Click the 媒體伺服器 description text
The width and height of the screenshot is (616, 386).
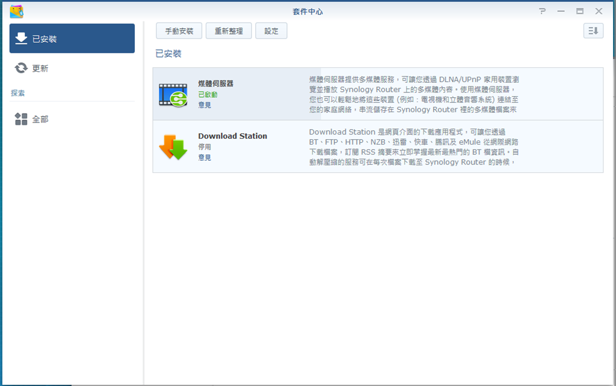click(x=414, y=94)
